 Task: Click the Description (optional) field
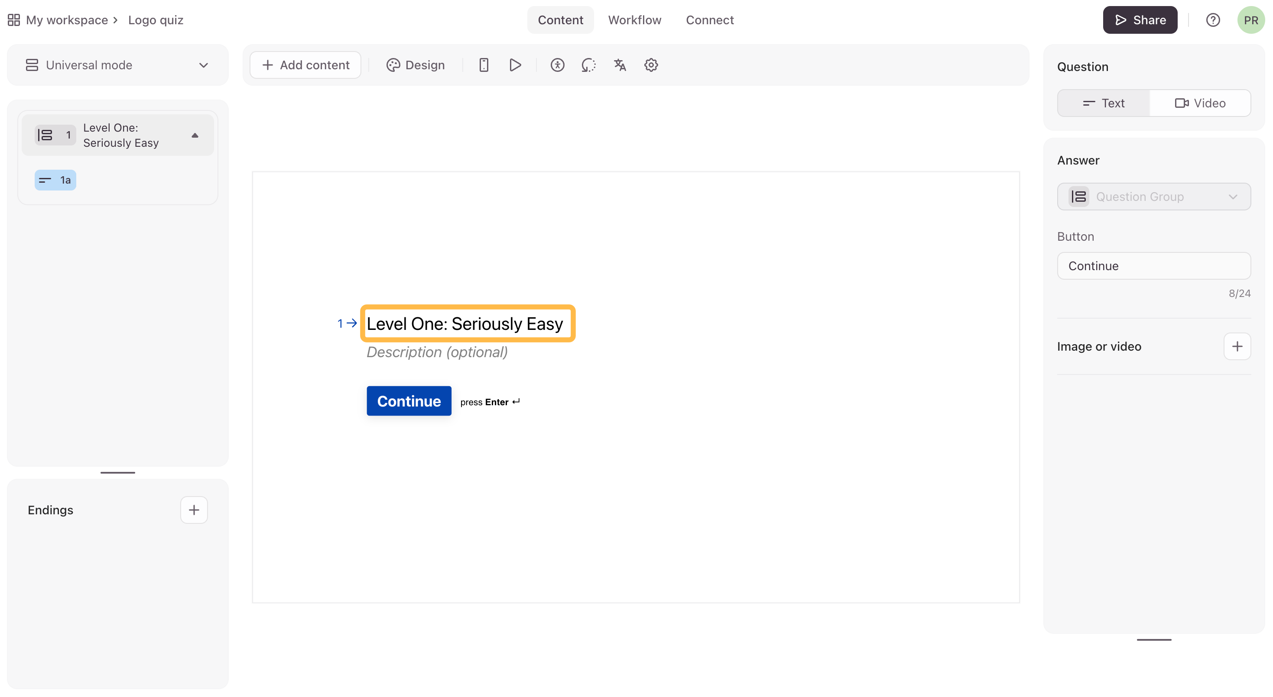(x=437, y=352)
